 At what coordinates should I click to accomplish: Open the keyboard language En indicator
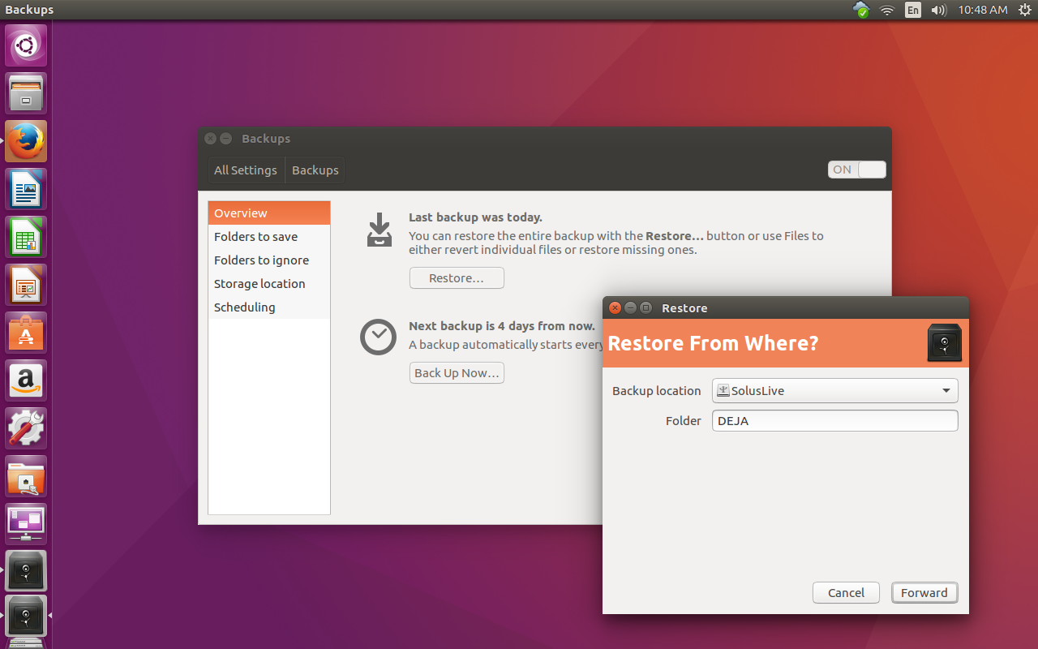913,10
